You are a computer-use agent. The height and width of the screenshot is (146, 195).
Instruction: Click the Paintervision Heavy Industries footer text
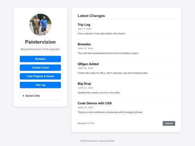(97, 141)
